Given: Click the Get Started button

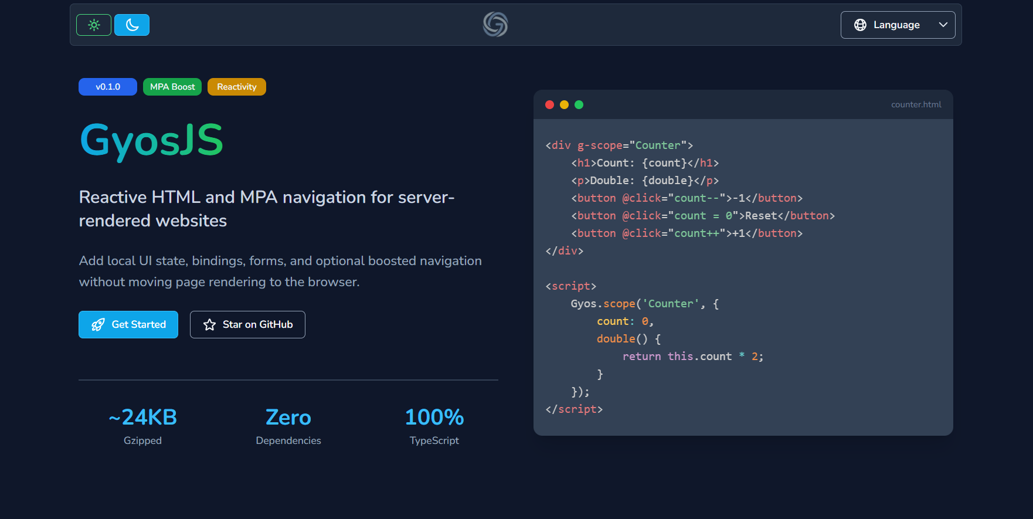Looking at the screenshot, I should 128,324.
